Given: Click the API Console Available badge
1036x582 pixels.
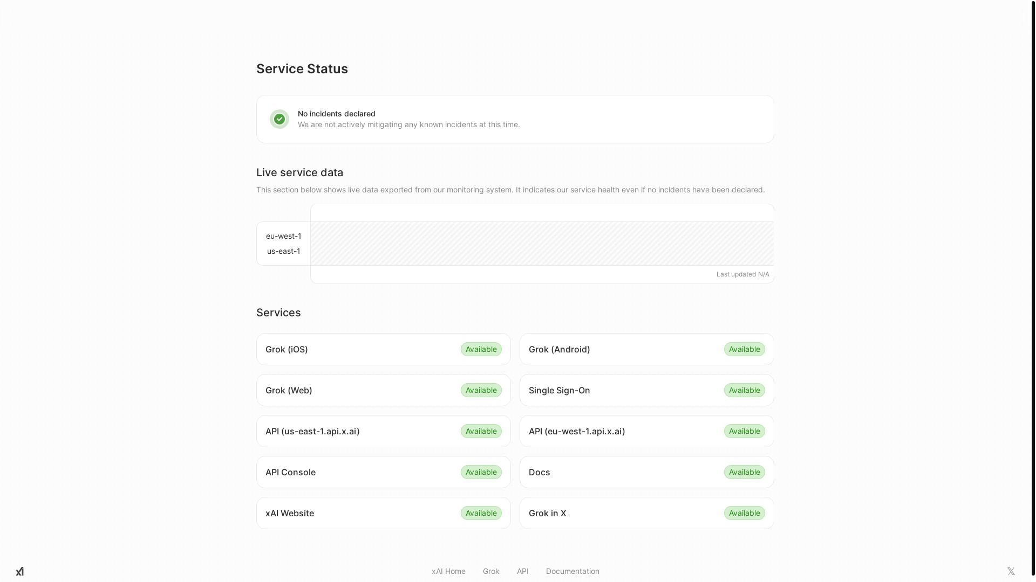Looking at the screenshot, I should (x=481, y=472).
